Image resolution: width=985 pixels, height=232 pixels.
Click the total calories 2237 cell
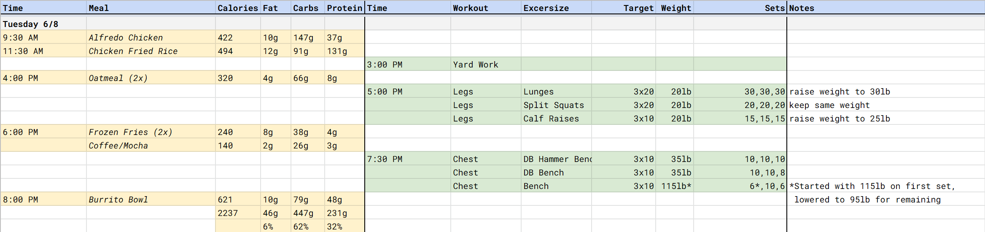pos(228,213)
